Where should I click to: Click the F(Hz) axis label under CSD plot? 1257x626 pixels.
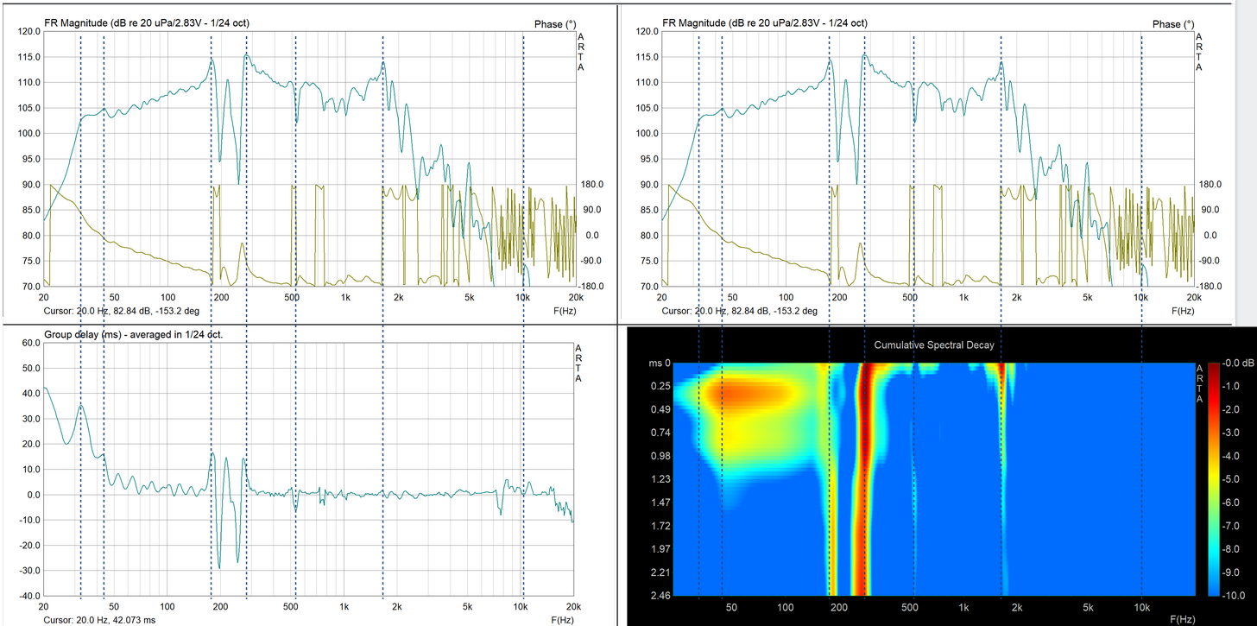coord(1183,619)
